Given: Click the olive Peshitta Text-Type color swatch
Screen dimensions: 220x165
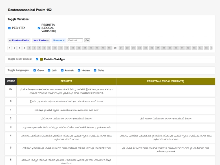Looking at the screenshot, I should (42, 59).
